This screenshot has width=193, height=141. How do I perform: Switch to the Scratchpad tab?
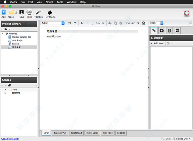(76, 133)
